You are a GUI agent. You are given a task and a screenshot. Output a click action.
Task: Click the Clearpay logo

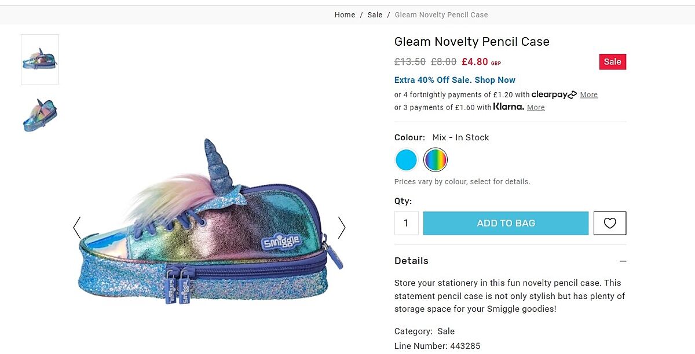pyautogui.click(x=554, y=94)
